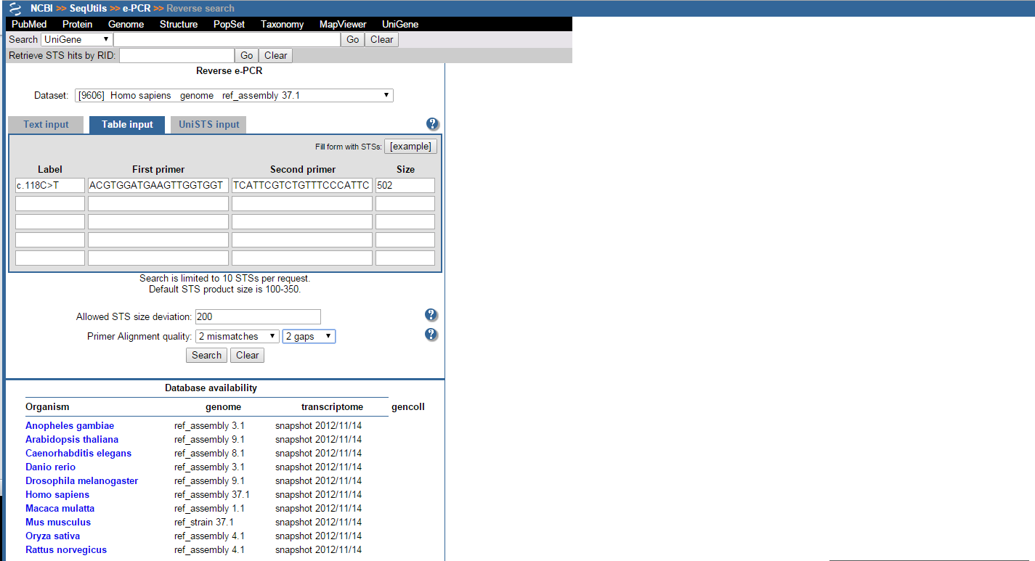Open help icon beside the input tabs
Viewport: 1035px width, 561px height.
[433, 124]
